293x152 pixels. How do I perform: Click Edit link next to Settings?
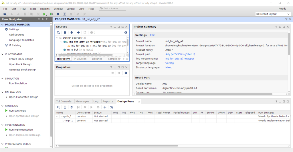[x=152, y=35]
